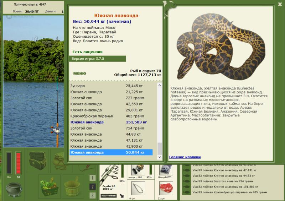285x201 pixels.
Task: Click the Получено опыта: 4947 text
Action: tap(30, 4)
